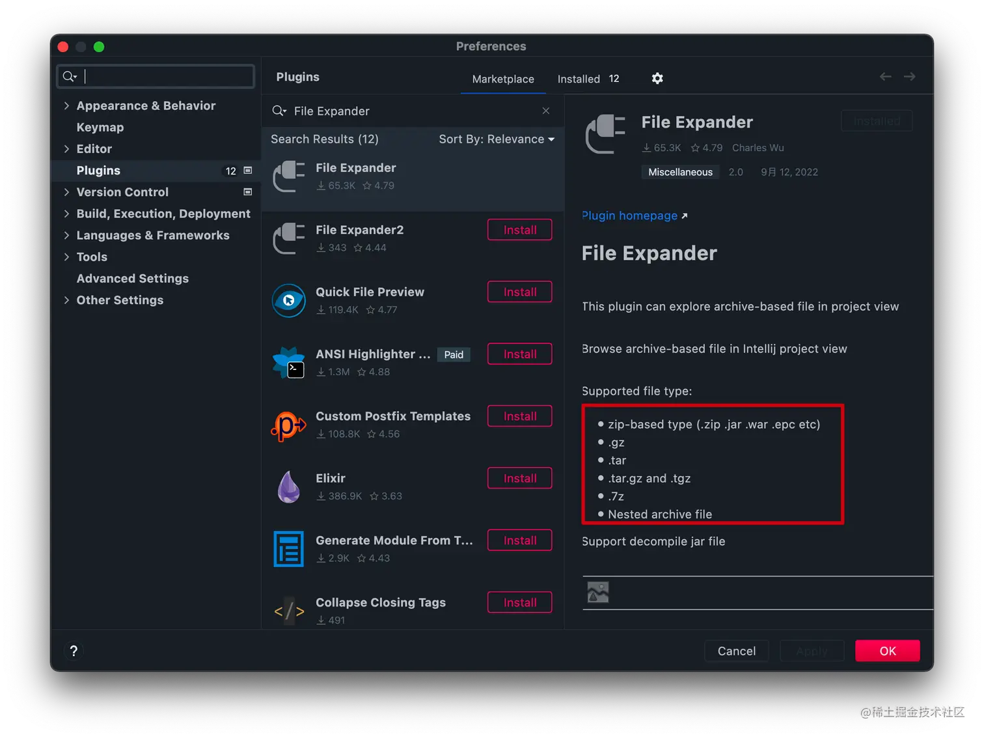Open help with the question mark button

74,651
